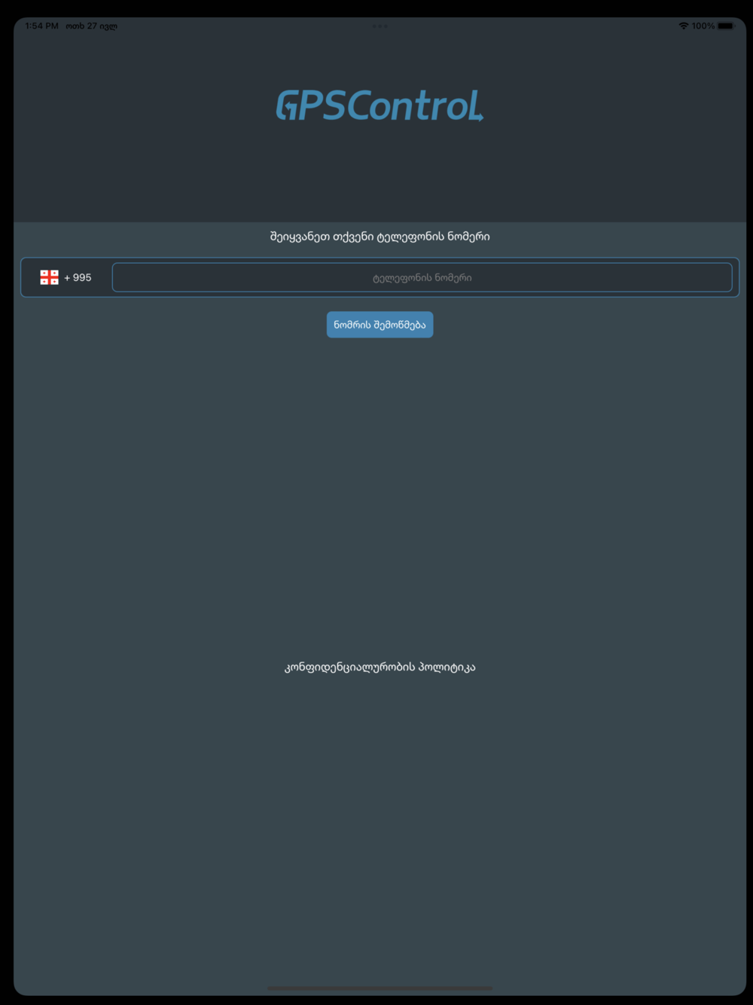Tap the 1:54 PM clock in status bar
This screenshot has height=1005, width=753.
(x=41, y=26)
